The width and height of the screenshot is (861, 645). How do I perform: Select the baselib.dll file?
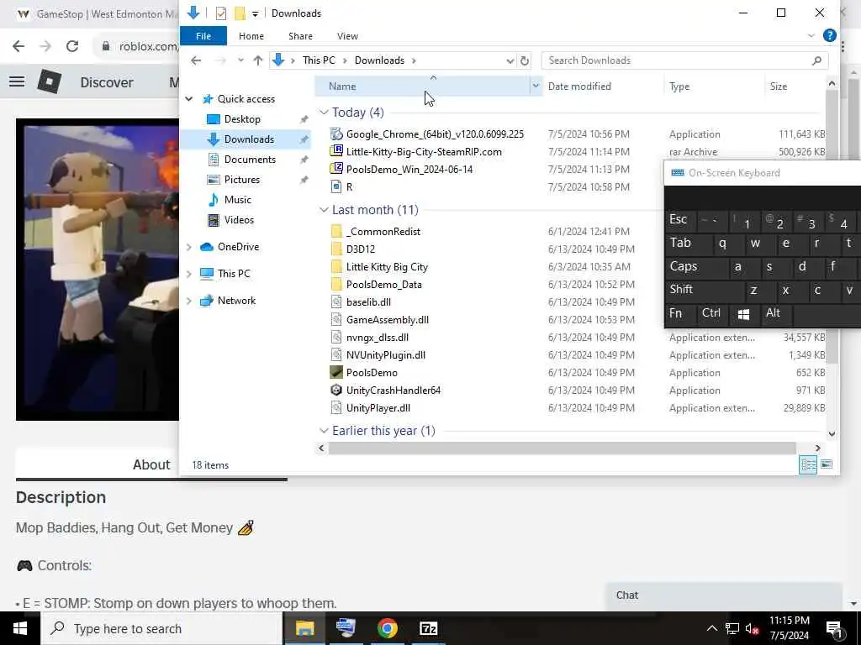tap(368, 302)
